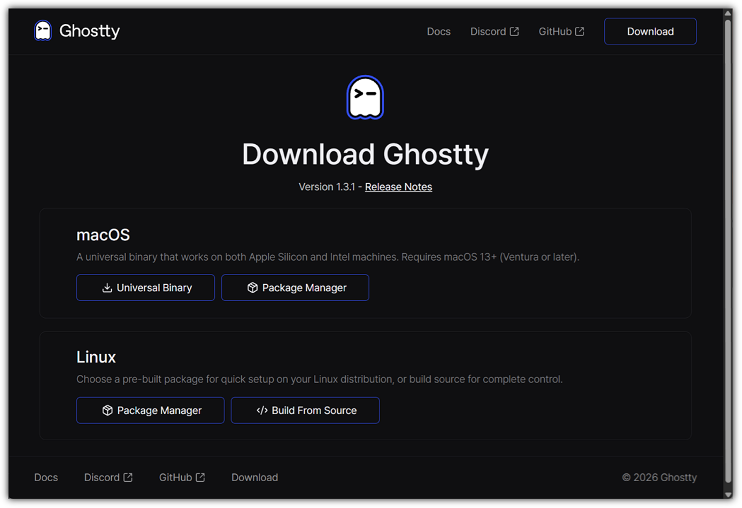Click the Linux pre-built package description text
The width and height of the screenshot is (742, 508).
320,379
